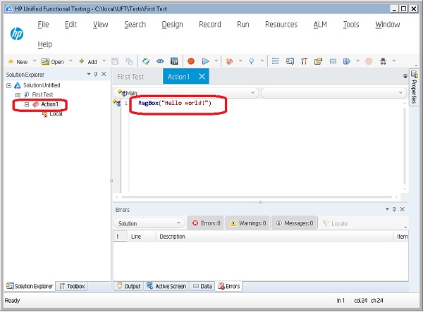Click the faded red Stop icon
The height and width of the screenshot is (312, 423).
[369, 61]
